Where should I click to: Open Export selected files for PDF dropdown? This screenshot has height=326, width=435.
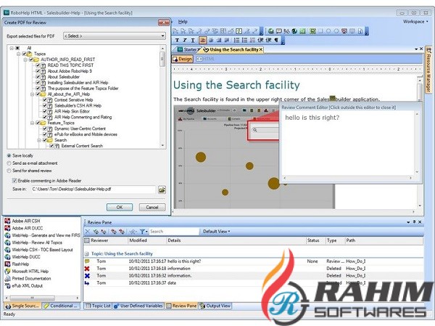tap(115, 36)
